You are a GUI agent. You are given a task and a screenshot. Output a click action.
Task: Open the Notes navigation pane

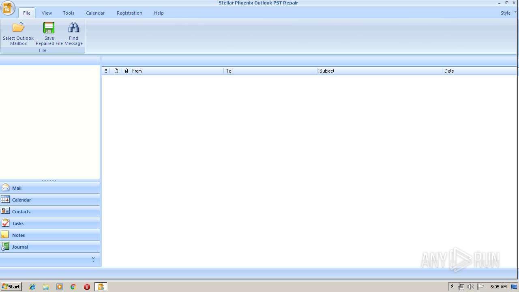(x=50, y=235)
